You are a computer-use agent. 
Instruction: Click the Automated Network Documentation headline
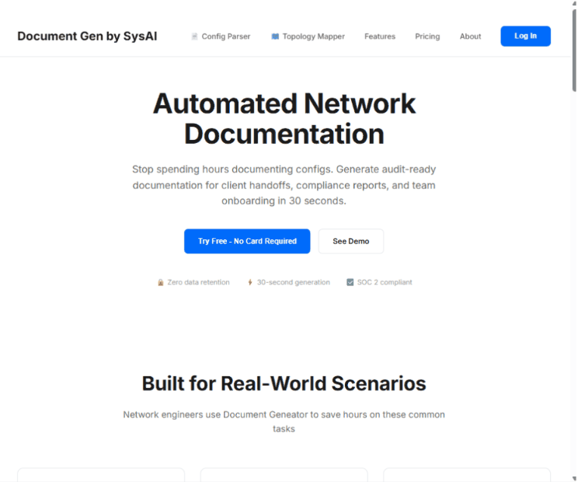click(x=284, y=119)
